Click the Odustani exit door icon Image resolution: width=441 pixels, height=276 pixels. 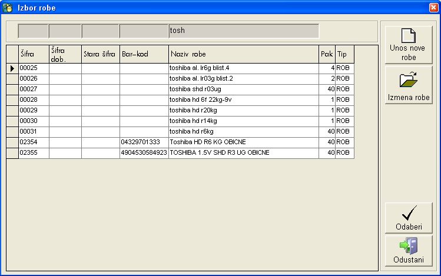pos(409,245)
